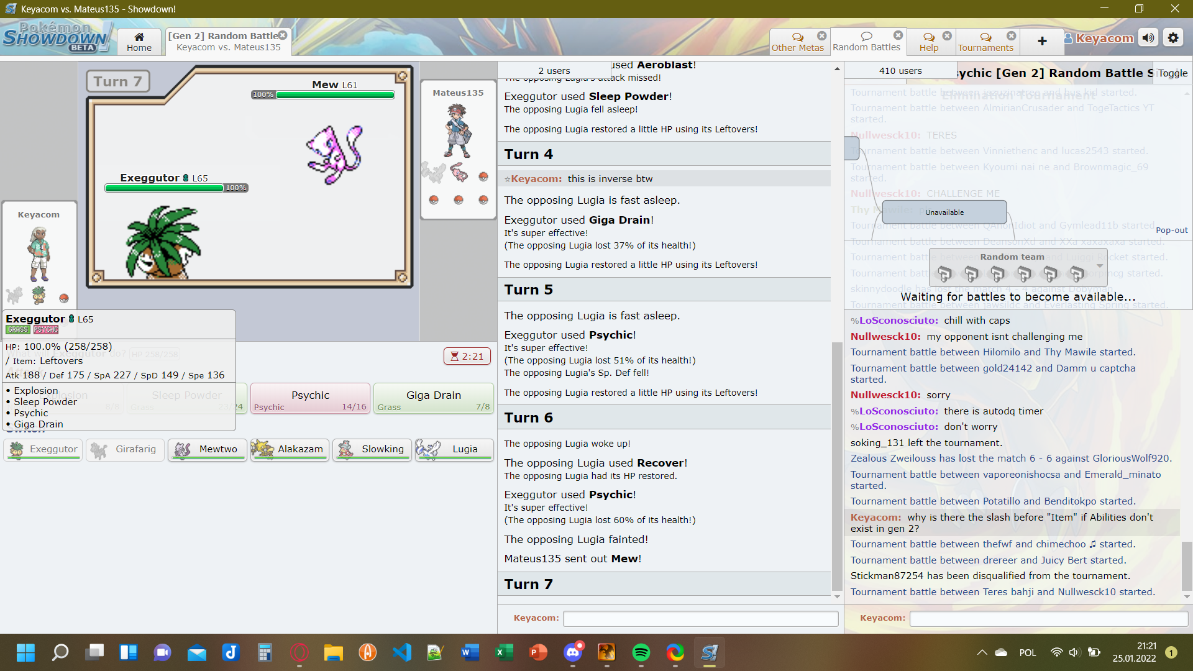Open the options gear menu
1193x671 pixels.
pyautogui.click(x=1173, y=38)
